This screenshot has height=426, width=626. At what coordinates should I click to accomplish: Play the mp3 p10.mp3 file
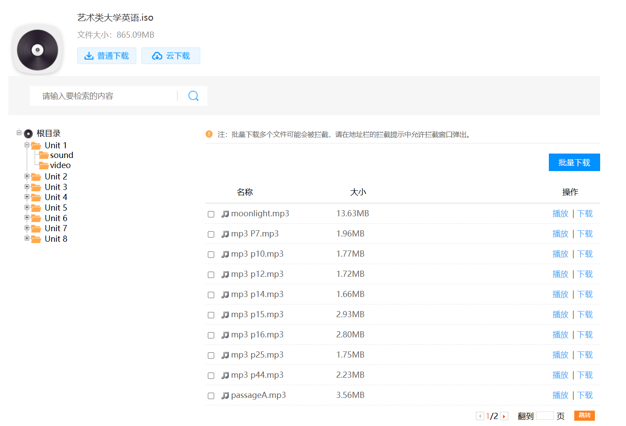coord(560,254)
